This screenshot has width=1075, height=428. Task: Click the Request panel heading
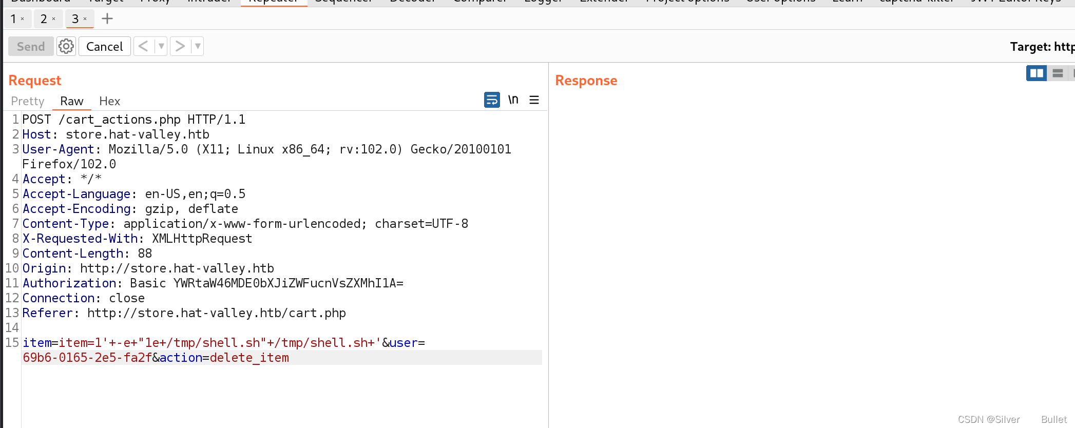35,81
